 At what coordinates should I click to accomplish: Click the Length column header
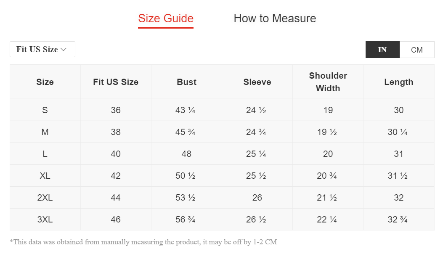(399, 82)
